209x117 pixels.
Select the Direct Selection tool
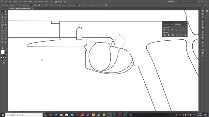[6, 12]
